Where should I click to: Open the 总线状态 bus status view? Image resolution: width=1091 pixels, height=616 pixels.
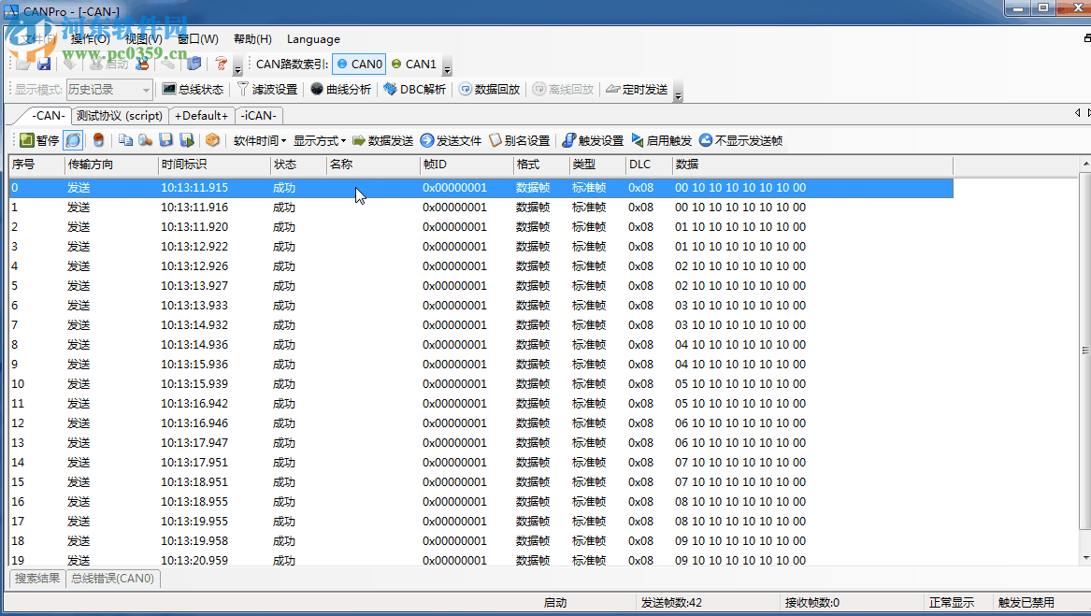194,89
